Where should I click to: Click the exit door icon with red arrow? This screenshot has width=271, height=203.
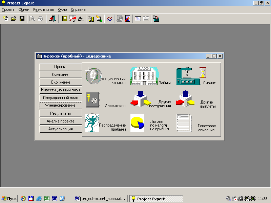(x=53, y=19)
